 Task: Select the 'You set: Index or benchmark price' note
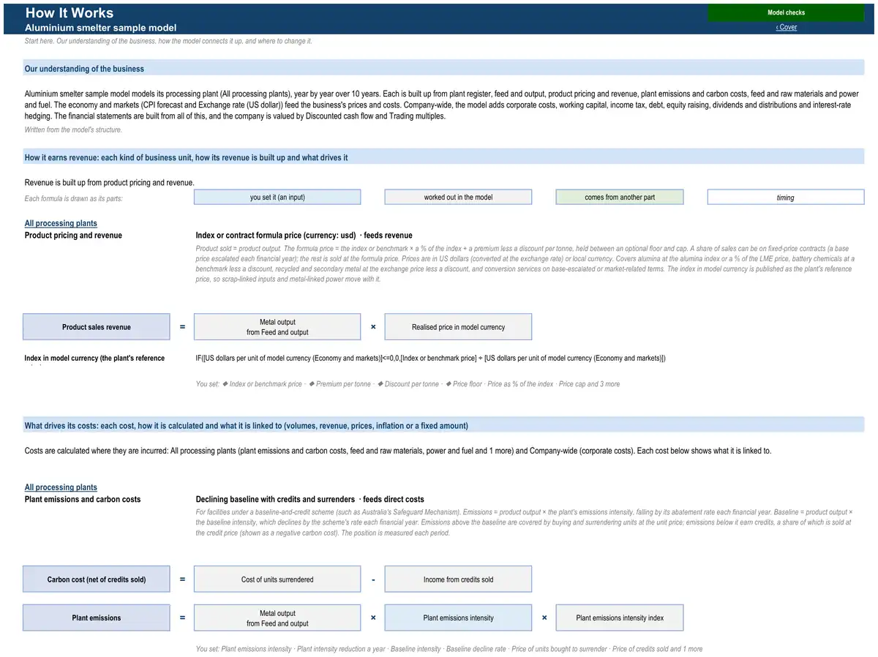[x=408, y=384]
